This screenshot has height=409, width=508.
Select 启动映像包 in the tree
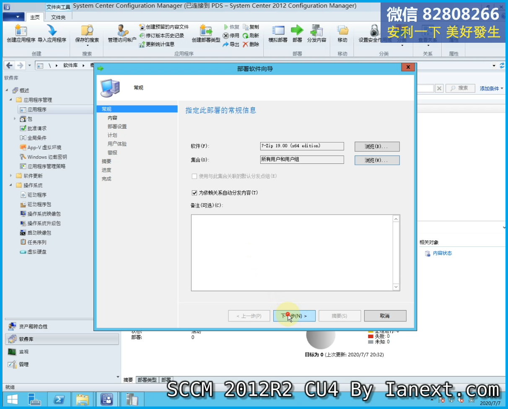(36, 233)
